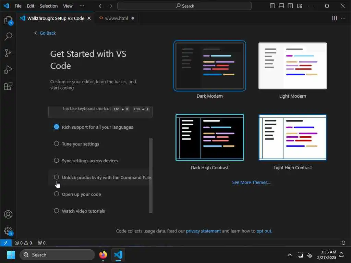Viewport: 351px width, 263px height.
Task: Choose the Dark Modern theme thumbnail
Action: coord(210,66)
